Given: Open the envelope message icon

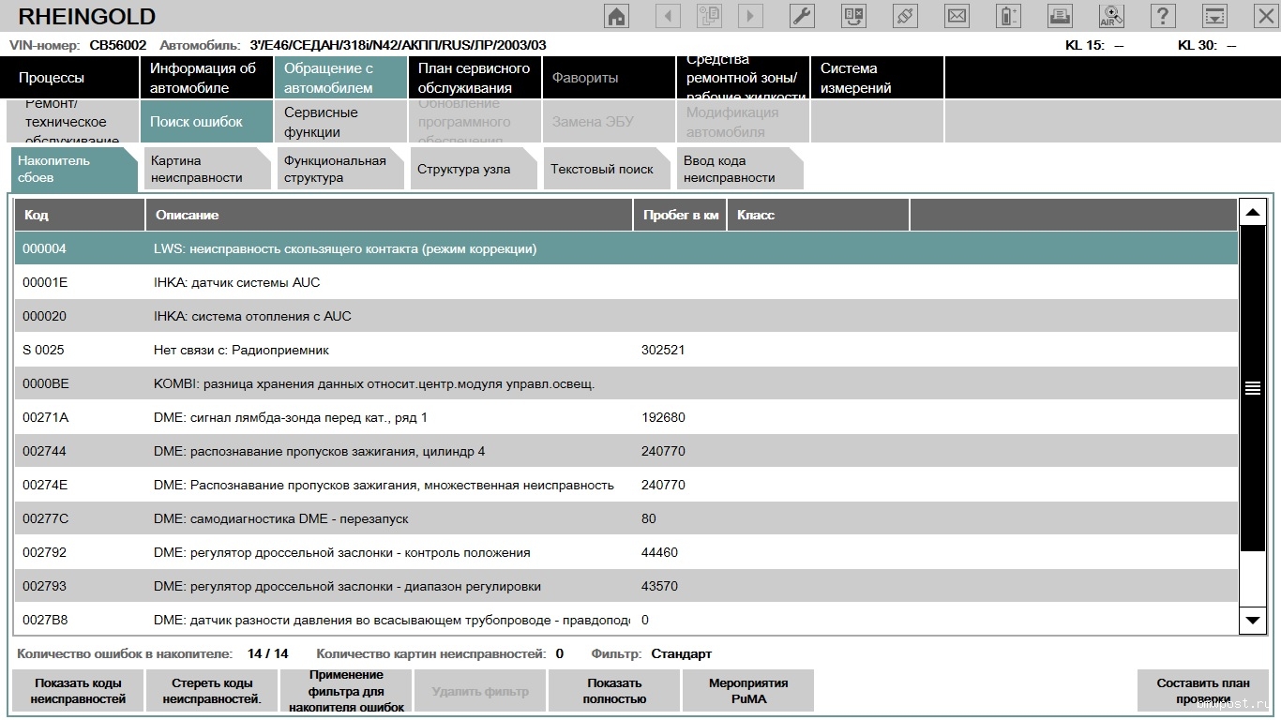Looking at the screenshot, I should point(957,16).
